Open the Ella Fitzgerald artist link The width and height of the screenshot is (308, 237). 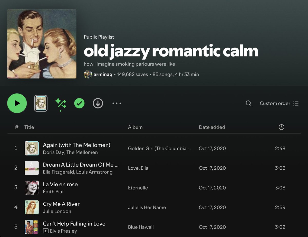point(58,172)
